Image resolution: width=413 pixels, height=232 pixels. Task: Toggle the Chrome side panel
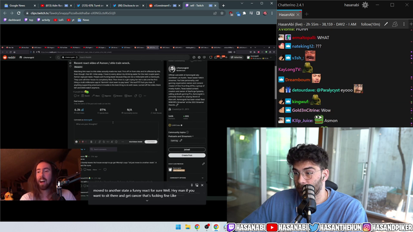[x=258, y=13]
